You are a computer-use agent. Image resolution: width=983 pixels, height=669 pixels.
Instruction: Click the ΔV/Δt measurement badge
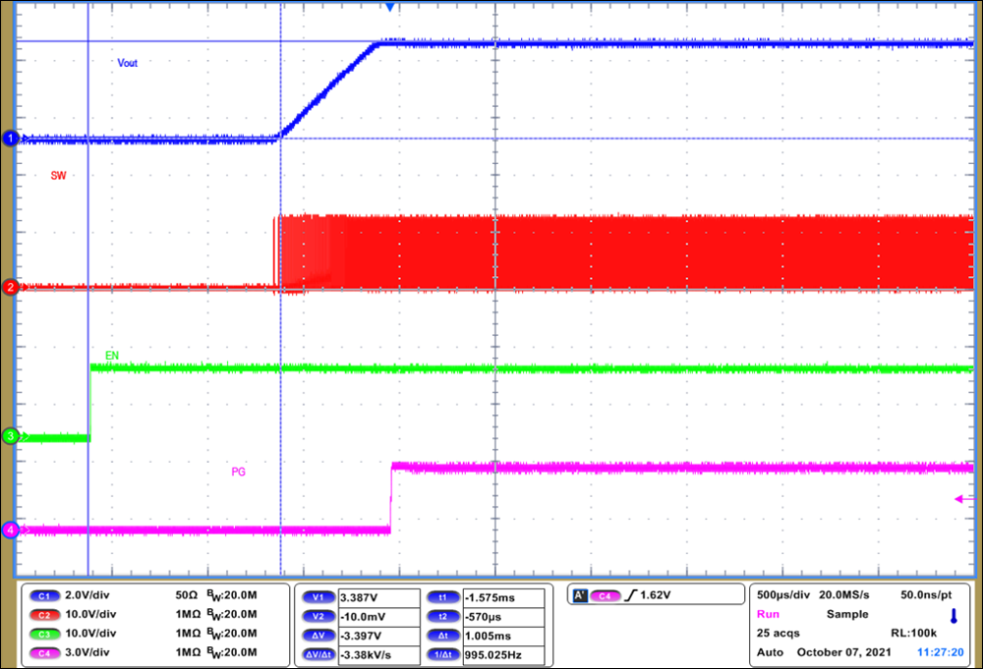(x=317, y=652)
